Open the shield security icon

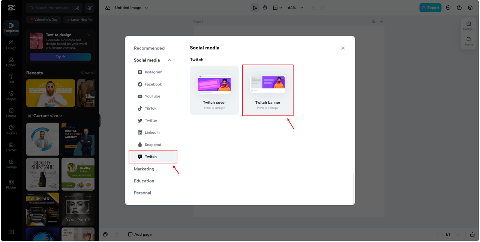click(448, 7)
